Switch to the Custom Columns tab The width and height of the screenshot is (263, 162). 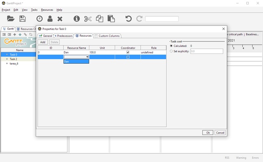[107, 36]
